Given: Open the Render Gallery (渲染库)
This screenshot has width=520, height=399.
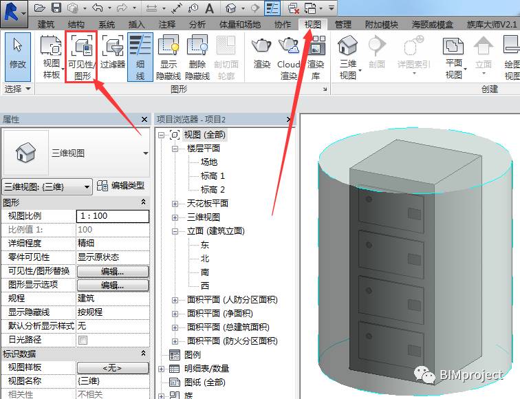Looking at the screenshot, I should (316, 58).
